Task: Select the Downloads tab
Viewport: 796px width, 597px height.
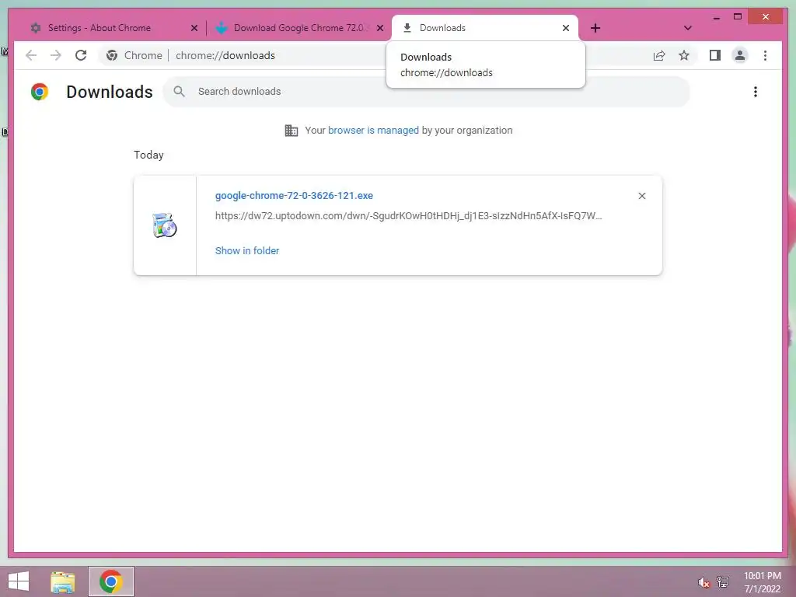Action: pyautogui.click(x=485, y=28)
